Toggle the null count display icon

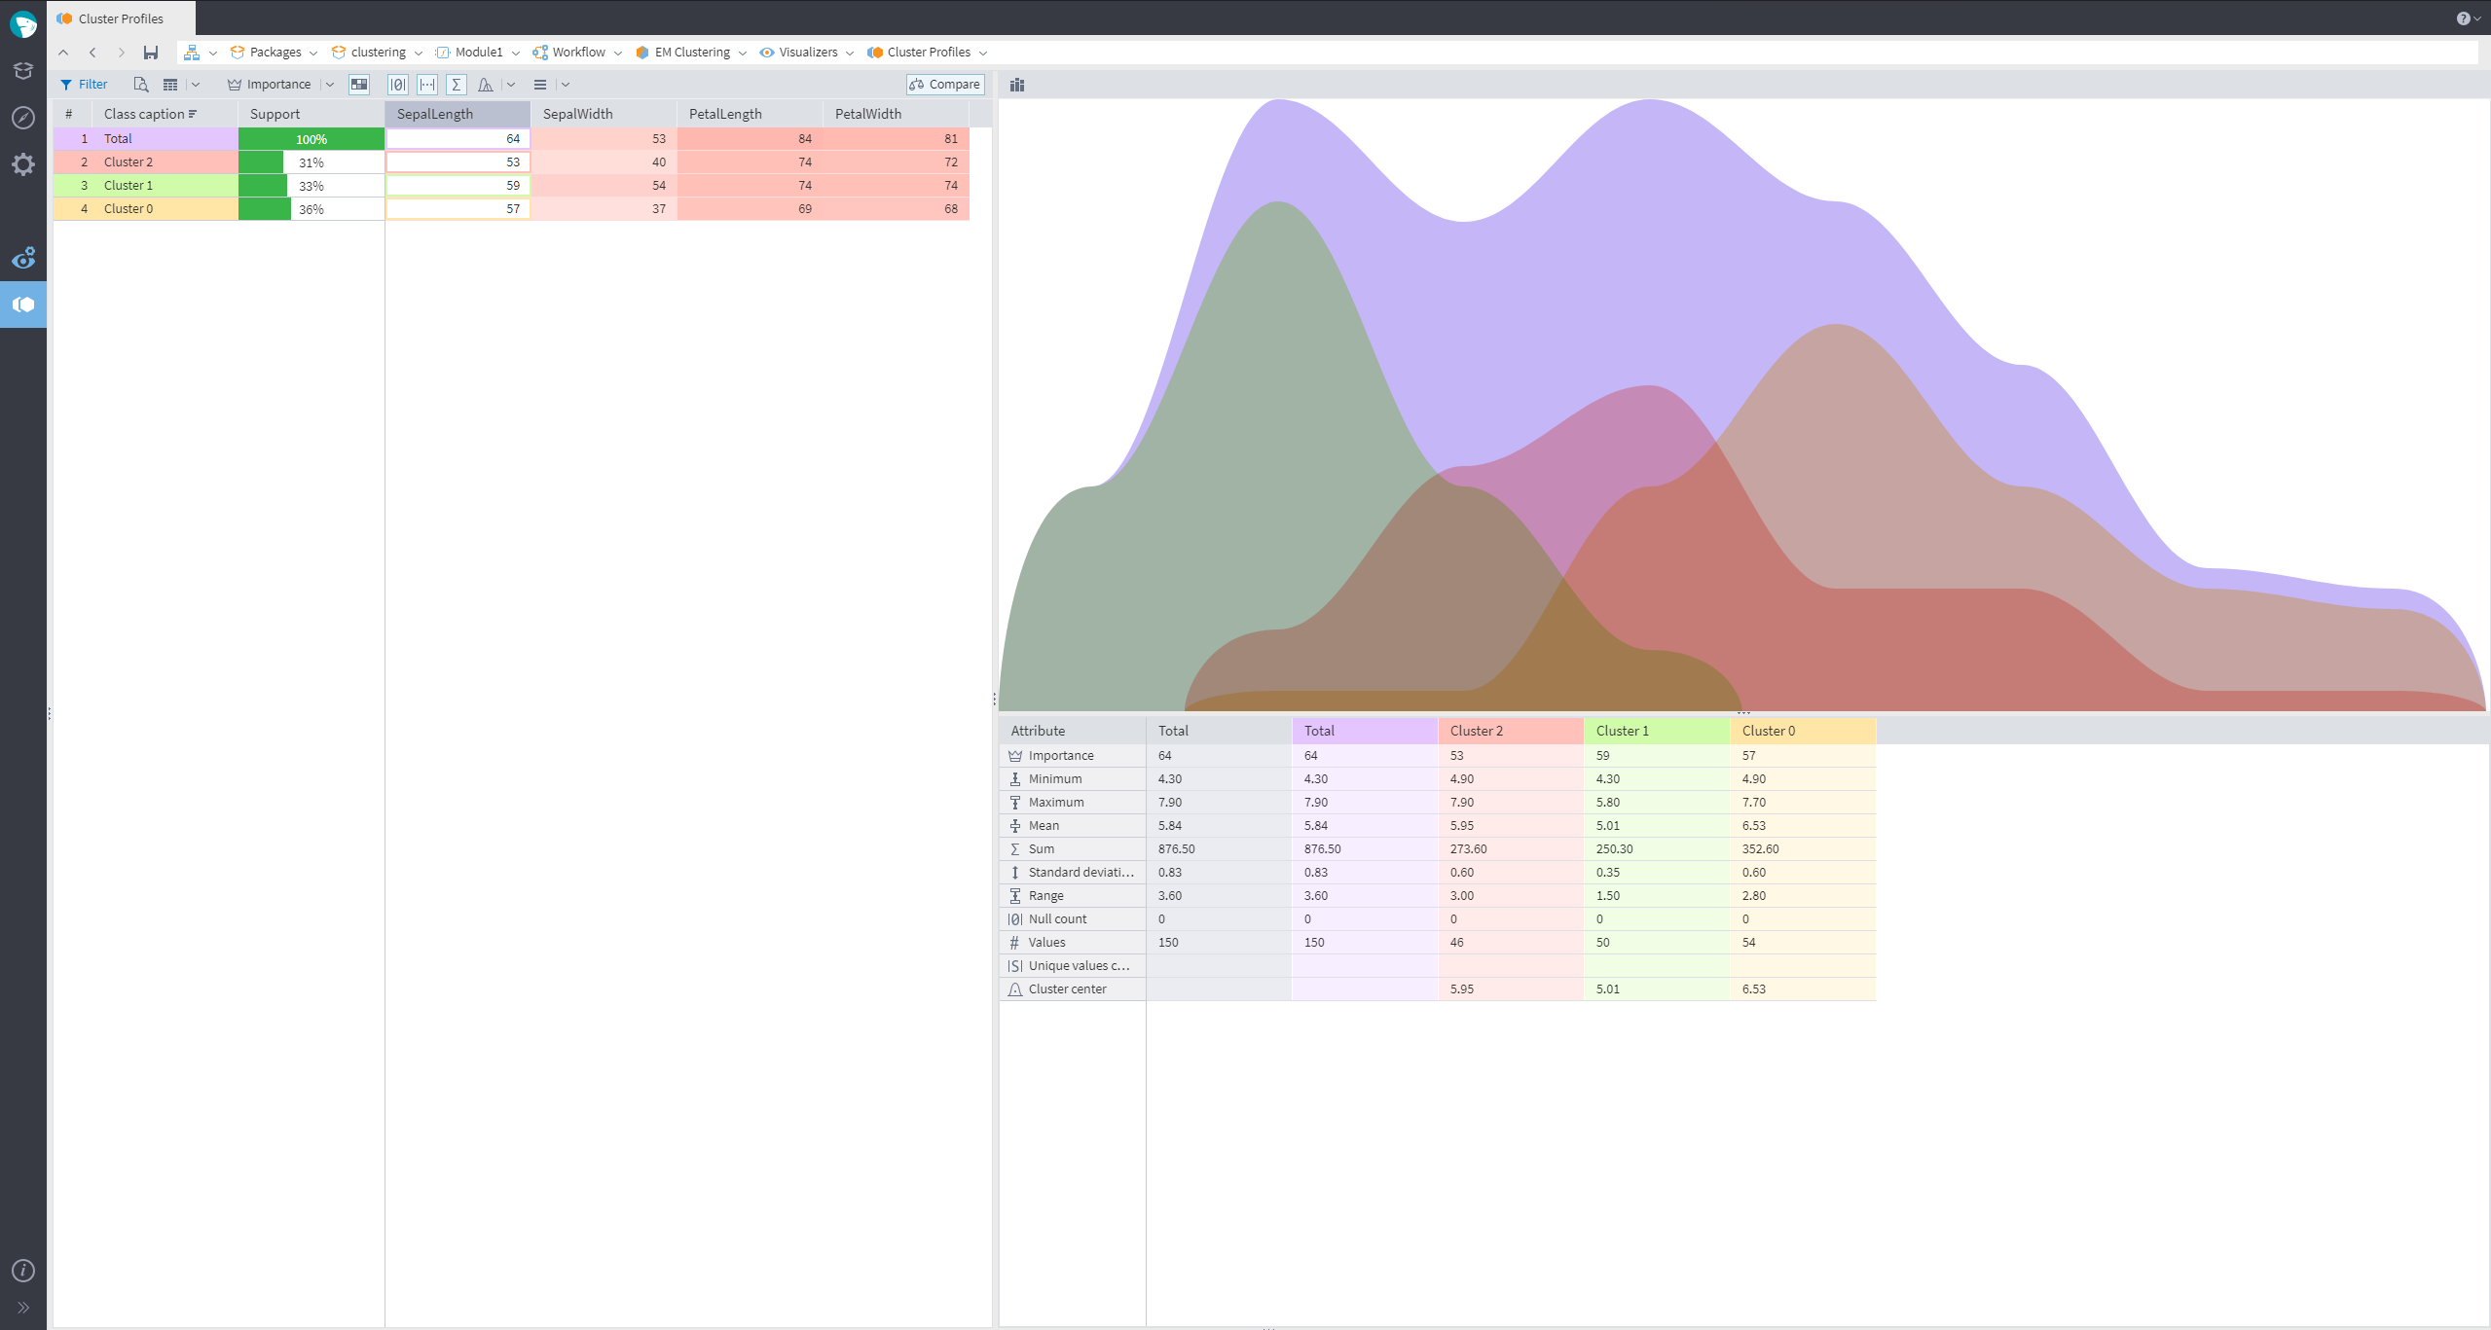point(398,85)
